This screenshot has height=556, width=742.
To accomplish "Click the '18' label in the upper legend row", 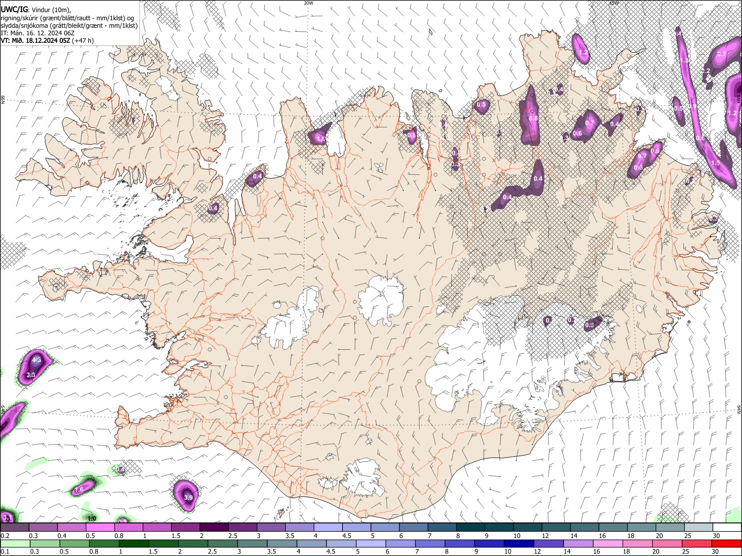I will point(631,536).
